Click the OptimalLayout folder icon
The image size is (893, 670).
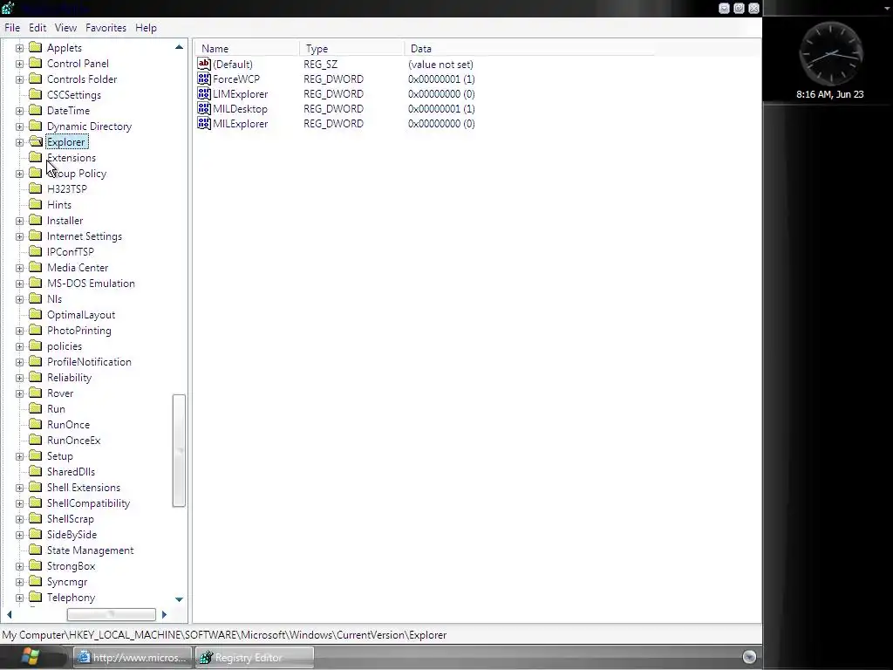pos(35,314)
